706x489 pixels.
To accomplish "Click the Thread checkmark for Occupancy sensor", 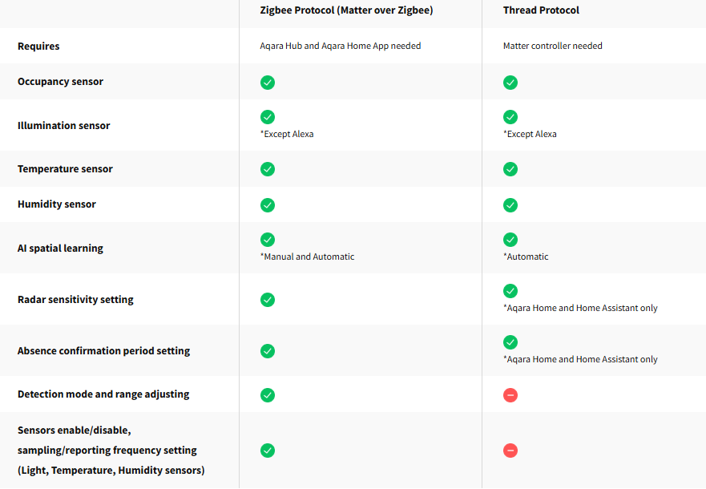I will [x=510, y=83].
